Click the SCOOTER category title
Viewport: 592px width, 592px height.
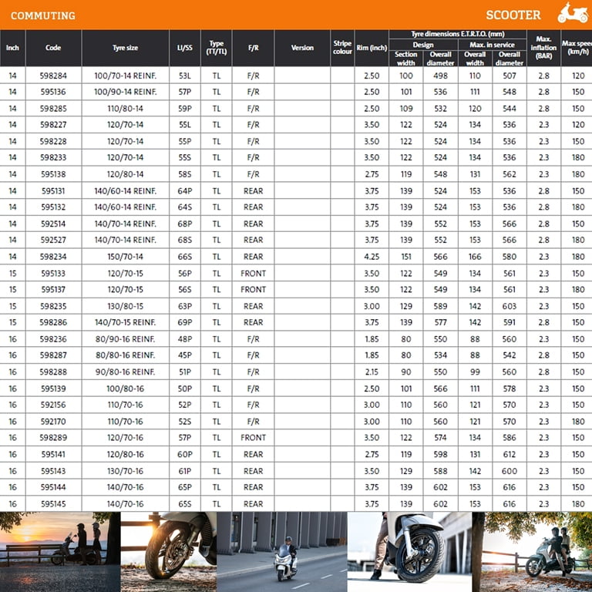(513, 15)
